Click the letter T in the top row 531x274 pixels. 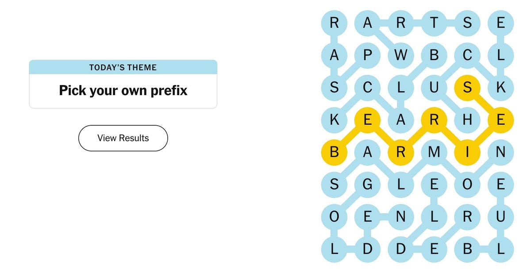(x=434, y=23)
